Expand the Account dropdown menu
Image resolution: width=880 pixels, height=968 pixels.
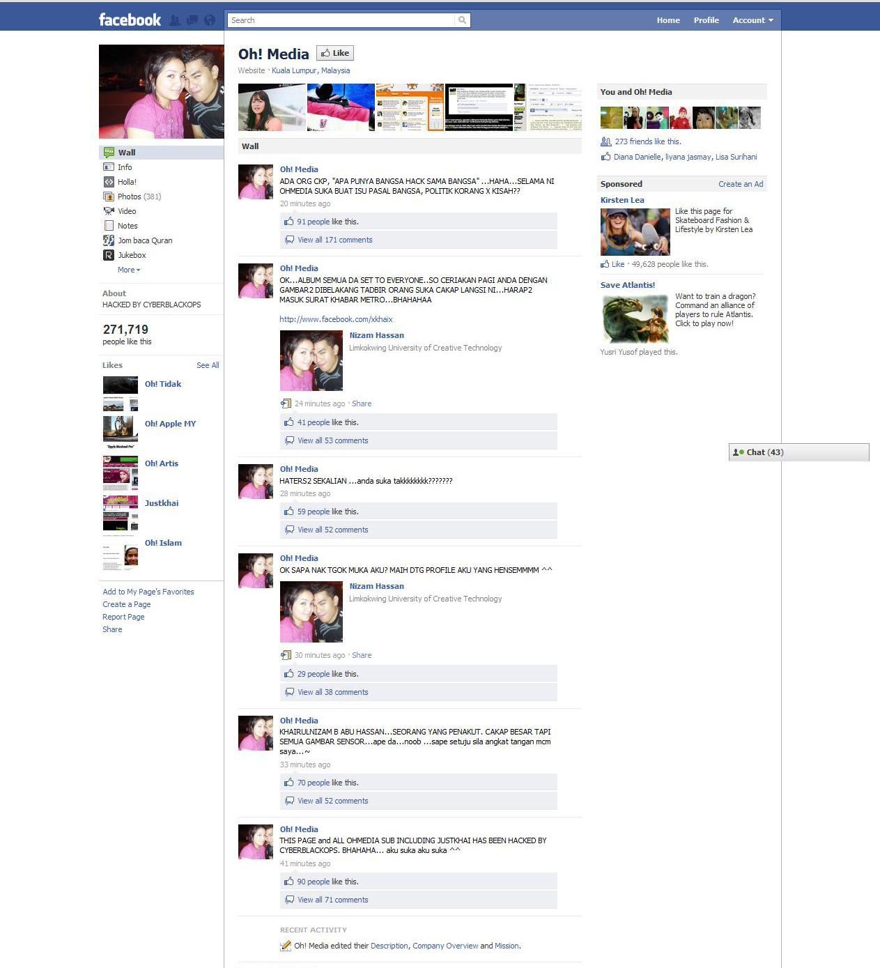tap(752, 20)
